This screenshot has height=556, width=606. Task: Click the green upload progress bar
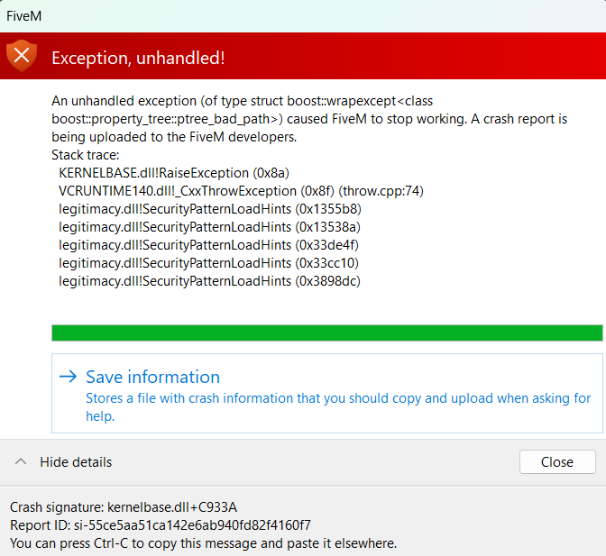(327, 333)
